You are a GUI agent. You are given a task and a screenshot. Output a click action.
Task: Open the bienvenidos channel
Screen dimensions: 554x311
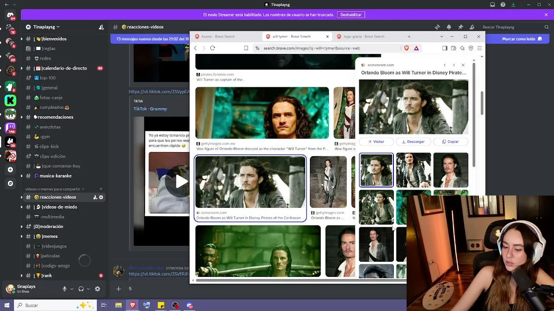point(63,39)
